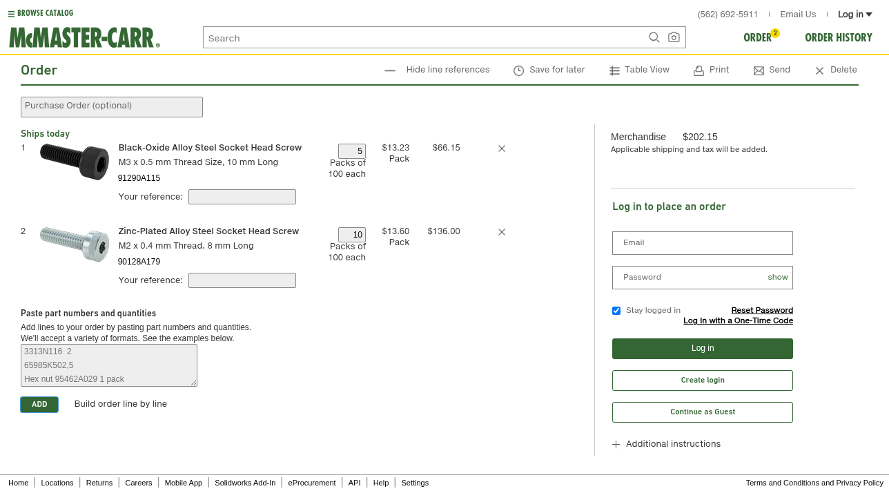Click the paste part numbers text area
Viewport: 889px width, 491px height.
point(109,365)
